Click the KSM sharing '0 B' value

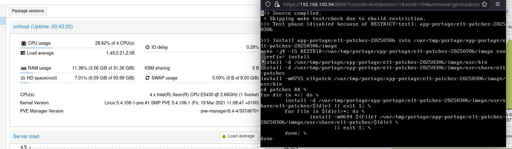[256, 68]
